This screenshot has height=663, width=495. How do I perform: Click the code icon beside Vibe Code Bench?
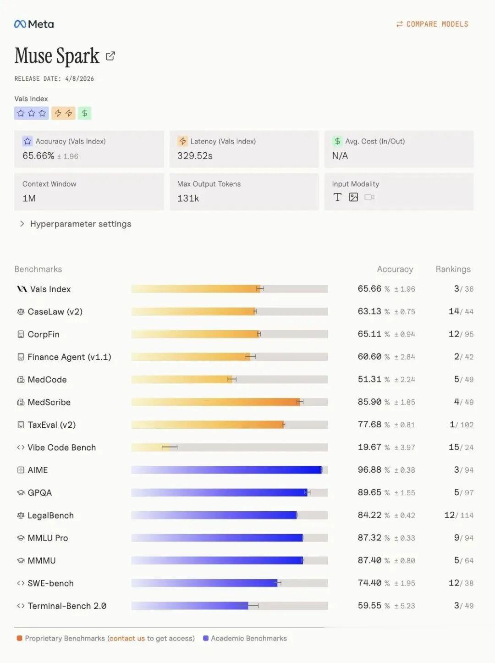point(21,448)
